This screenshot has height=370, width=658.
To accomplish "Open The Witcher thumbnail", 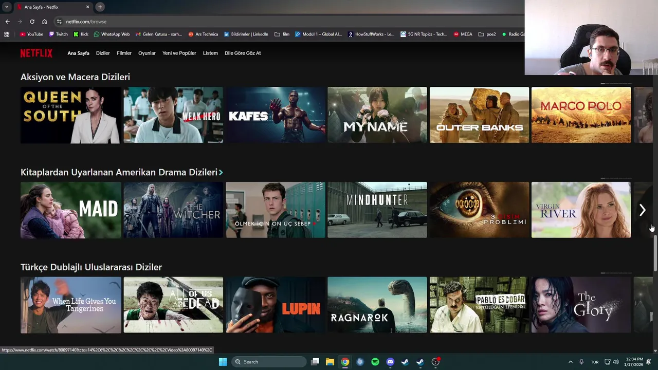I will 173,210.
